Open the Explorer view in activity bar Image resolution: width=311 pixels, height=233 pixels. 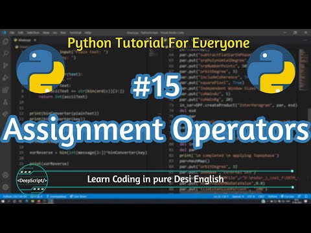6,41
